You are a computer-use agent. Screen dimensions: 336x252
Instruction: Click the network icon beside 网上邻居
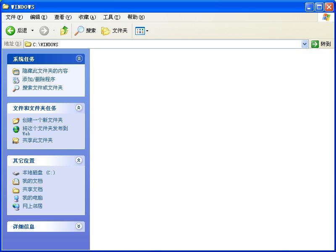click(x=16, y=207)
